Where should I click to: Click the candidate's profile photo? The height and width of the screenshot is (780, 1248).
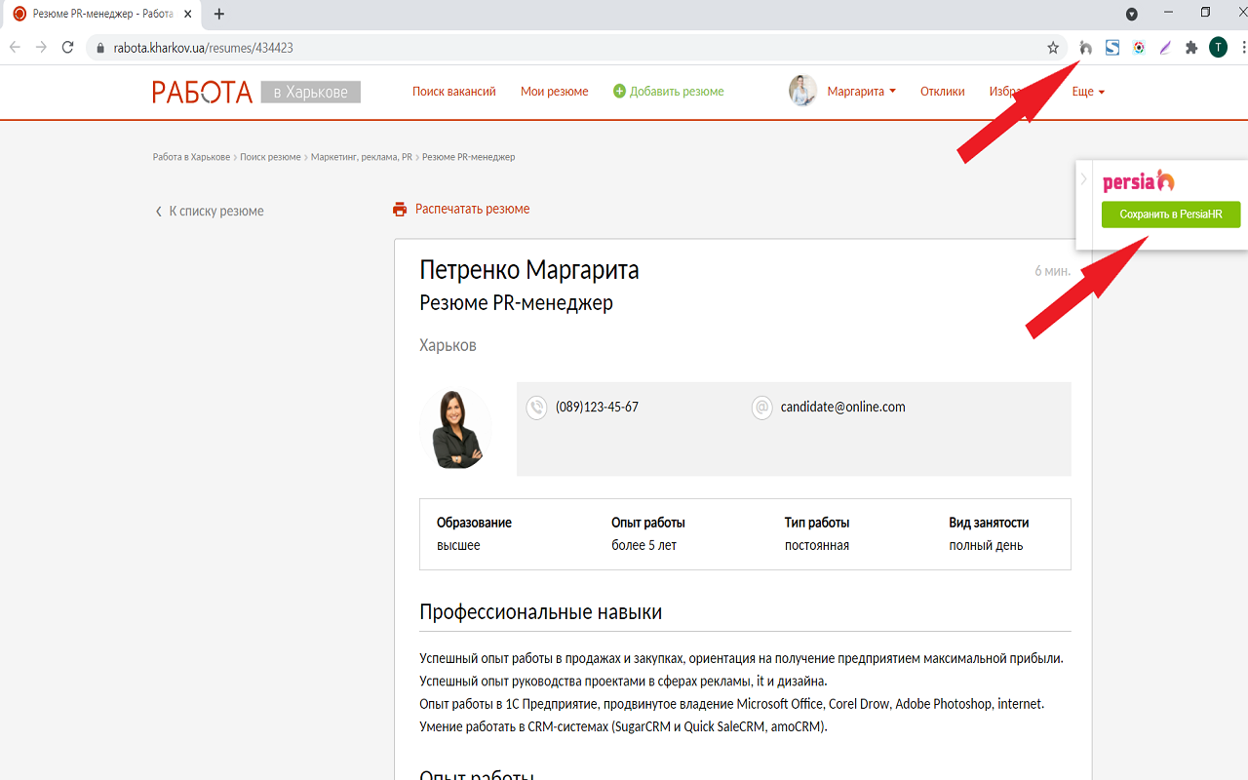[455, 429]
